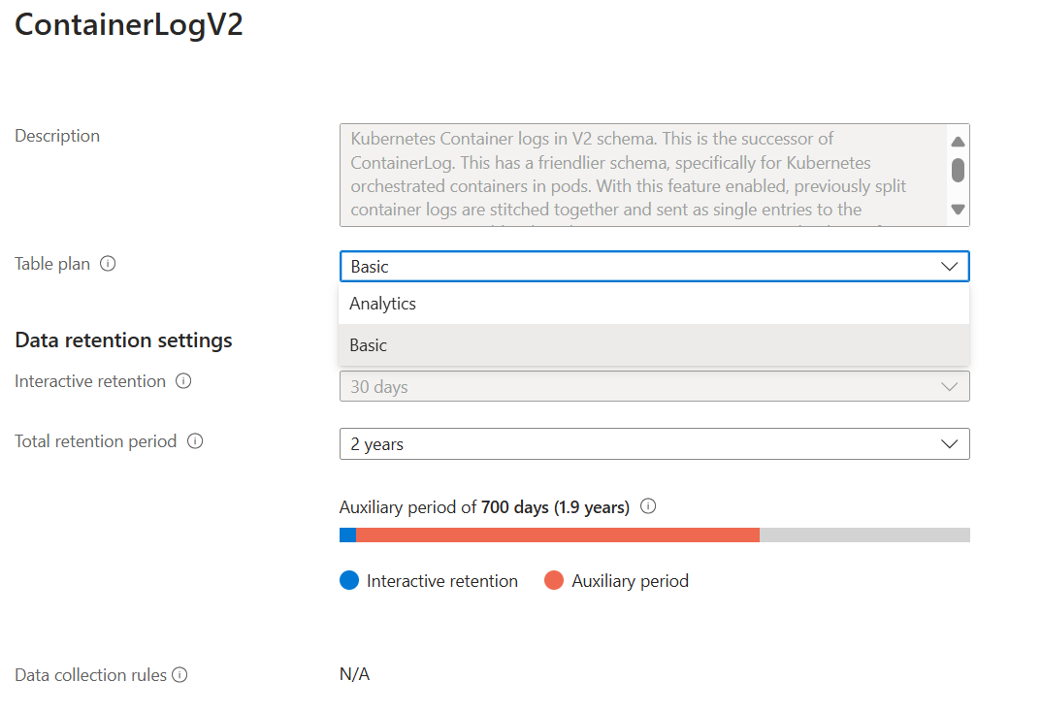1042x713 pixels.
Task: Click the disabled Interactive retention 30 days dropdown
Action: [654, 387]
